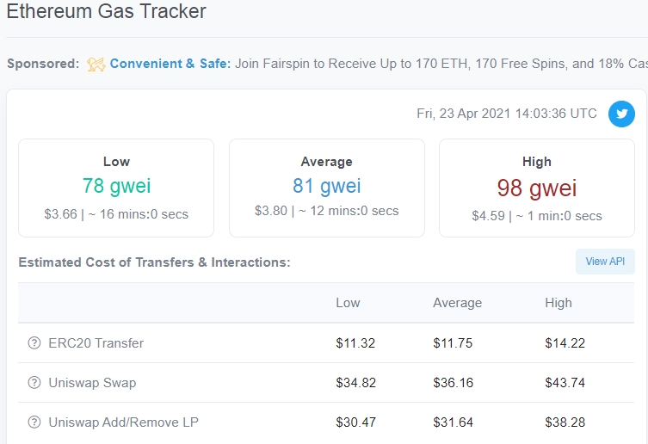Click the ERC20 Transfer row label

(x=96, y=343)
